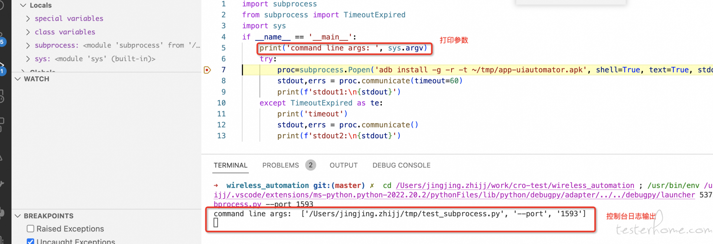Click 'proc.communicate()' on line 12

(x=379, y=125)
